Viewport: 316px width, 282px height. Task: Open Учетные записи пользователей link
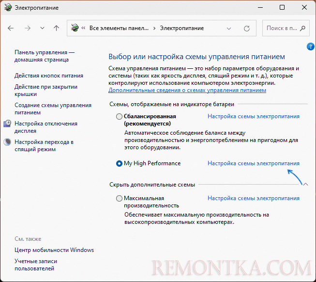click(36, 265)
